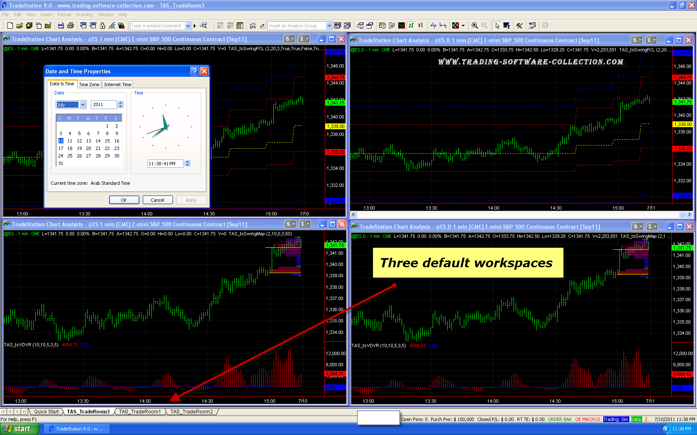This screenshot has width=697, height=435.
Task: Click the top-right chart horizontal scrollbar
Action: (x=519, y=215)
